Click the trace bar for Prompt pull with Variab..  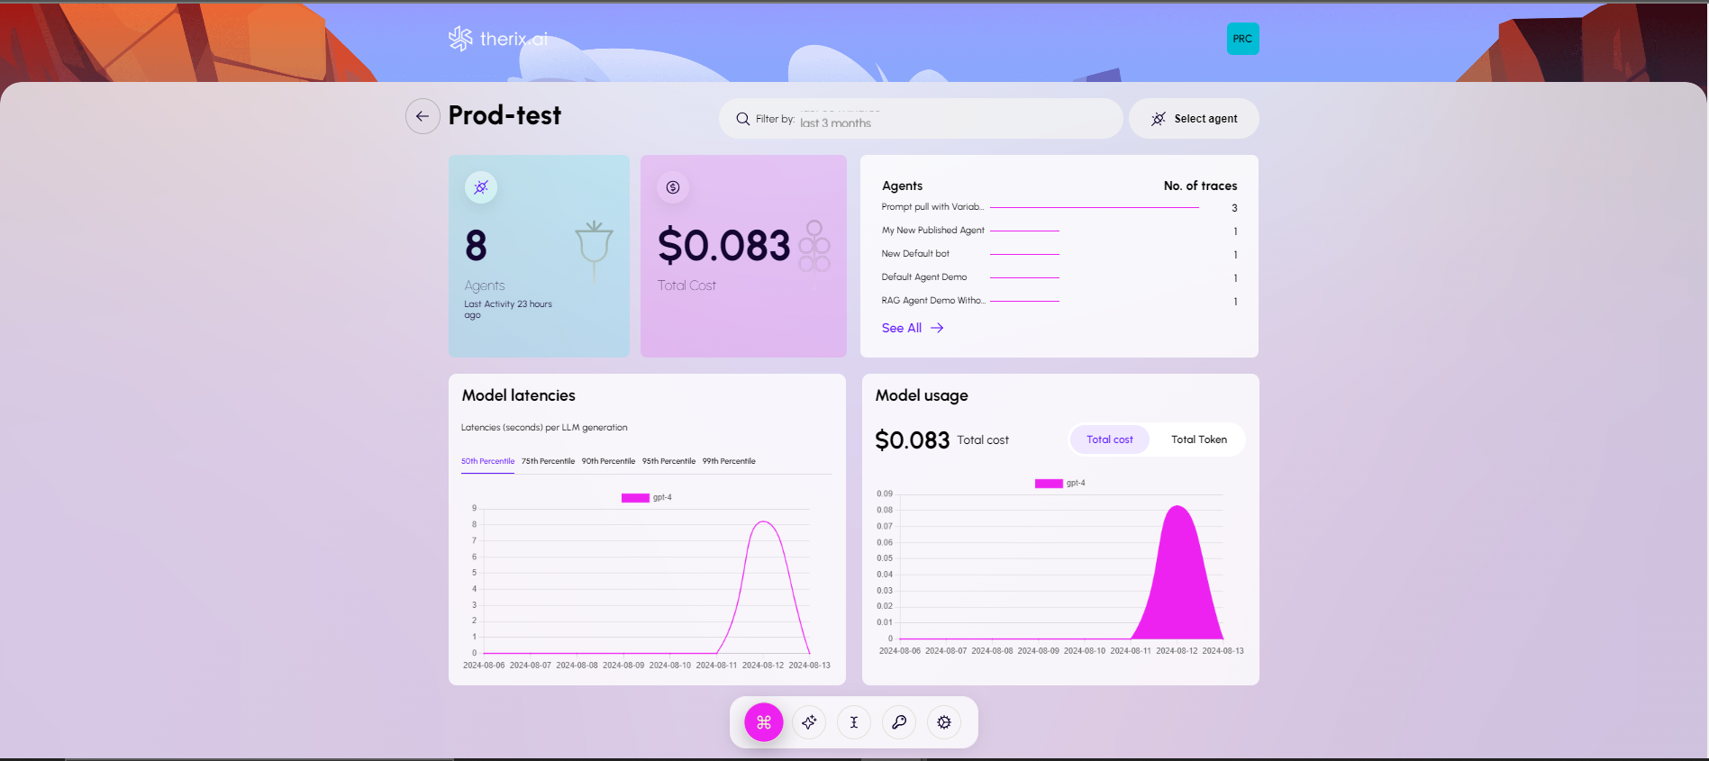tap(1094, 208)
